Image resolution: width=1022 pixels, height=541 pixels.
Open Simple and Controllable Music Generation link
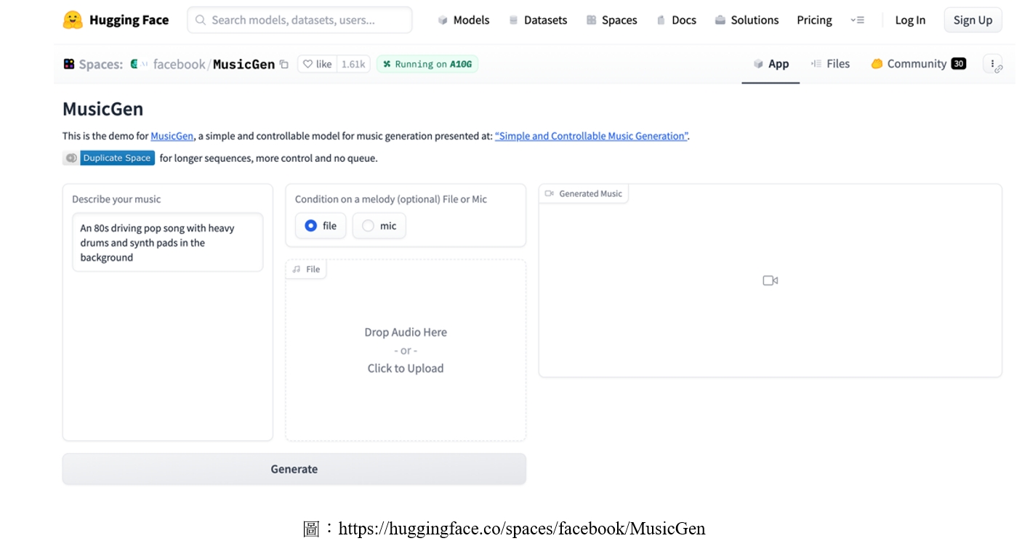(x=592, y=136)
